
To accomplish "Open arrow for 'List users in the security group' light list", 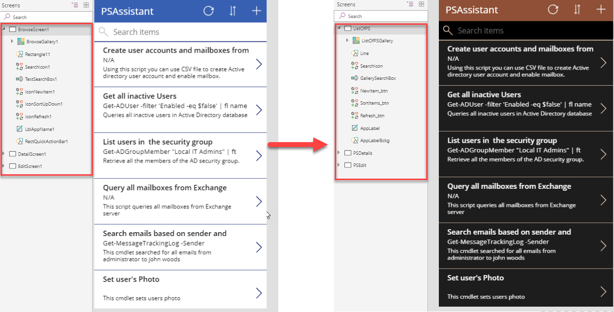I will [x=259, y=156].
